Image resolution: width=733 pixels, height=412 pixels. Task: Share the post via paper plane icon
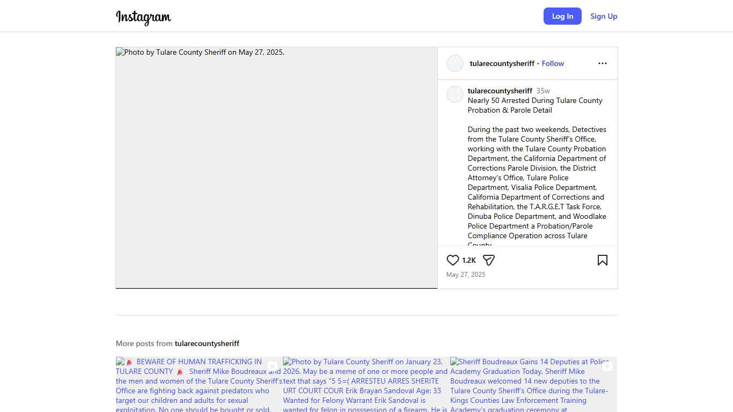pyautogui.click(x=488, y=260)
